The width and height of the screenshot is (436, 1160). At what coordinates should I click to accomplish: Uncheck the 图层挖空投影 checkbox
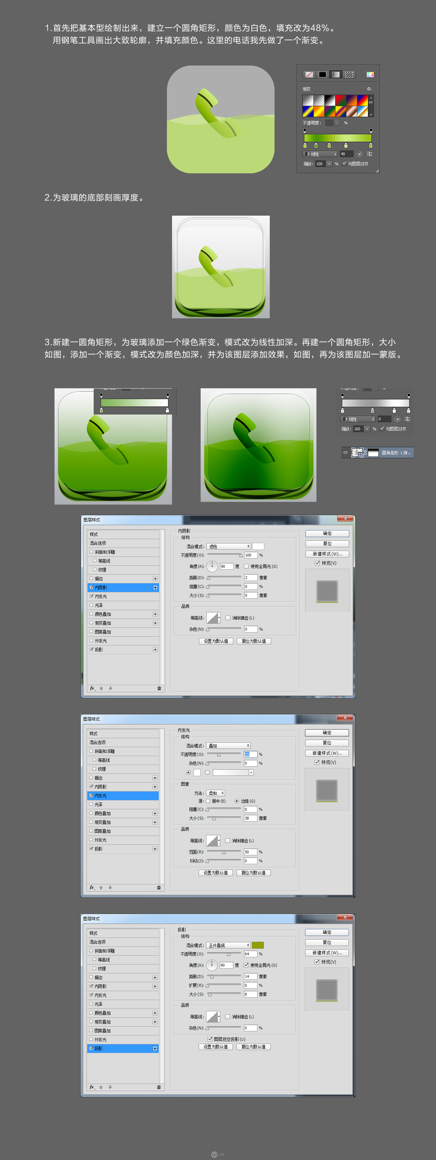click(210, 1039)
